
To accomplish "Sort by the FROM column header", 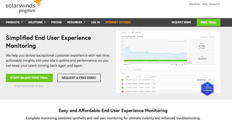I will pos(128,77).
